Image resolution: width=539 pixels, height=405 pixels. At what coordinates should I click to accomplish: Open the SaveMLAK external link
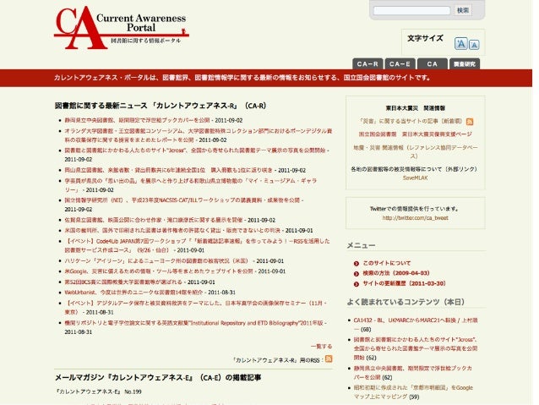pyautogui.click(x=416, y=178)
